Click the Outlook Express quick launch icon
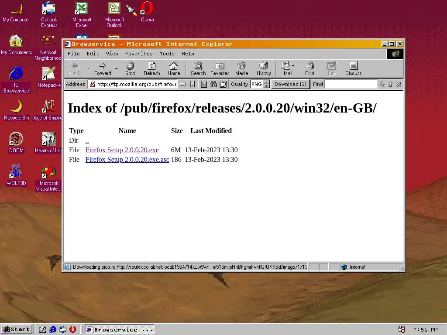The width and height of the screenshot is (447, 335). click(63, 329)
